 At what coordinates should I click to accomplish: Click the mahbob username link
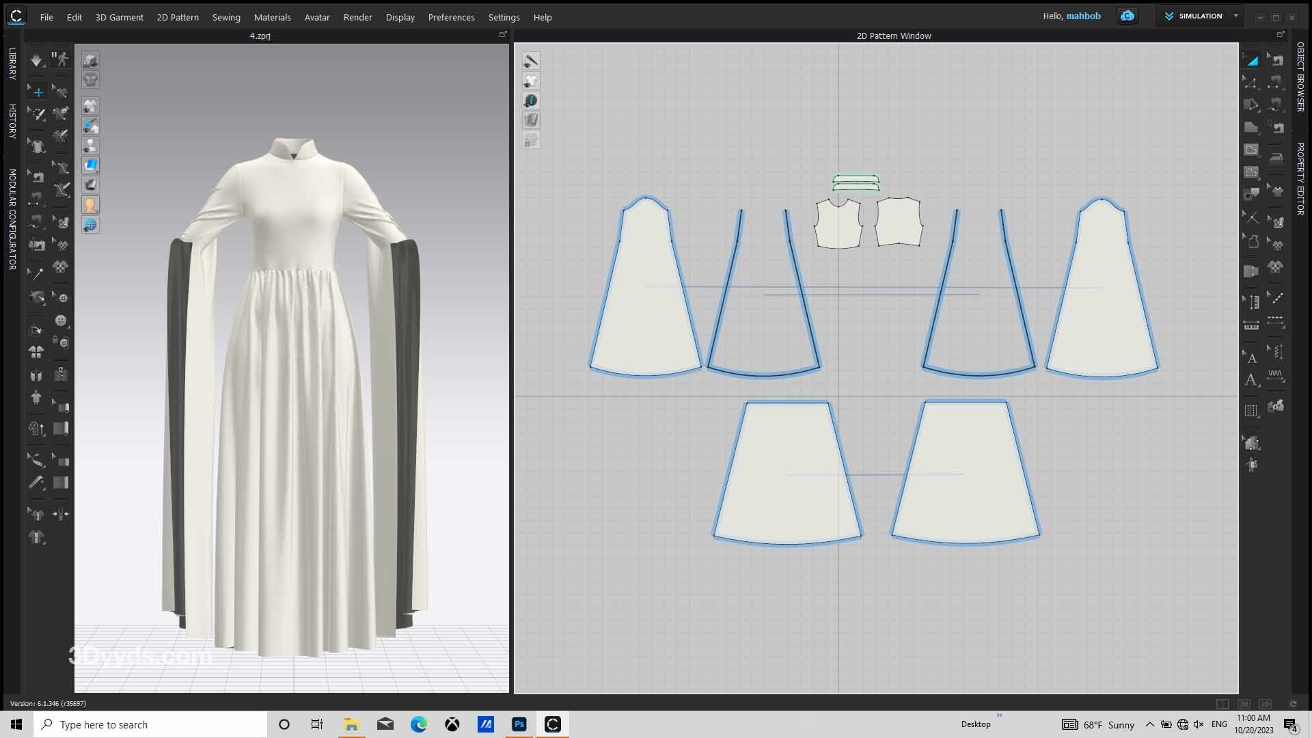click(x=1083, y=16)
